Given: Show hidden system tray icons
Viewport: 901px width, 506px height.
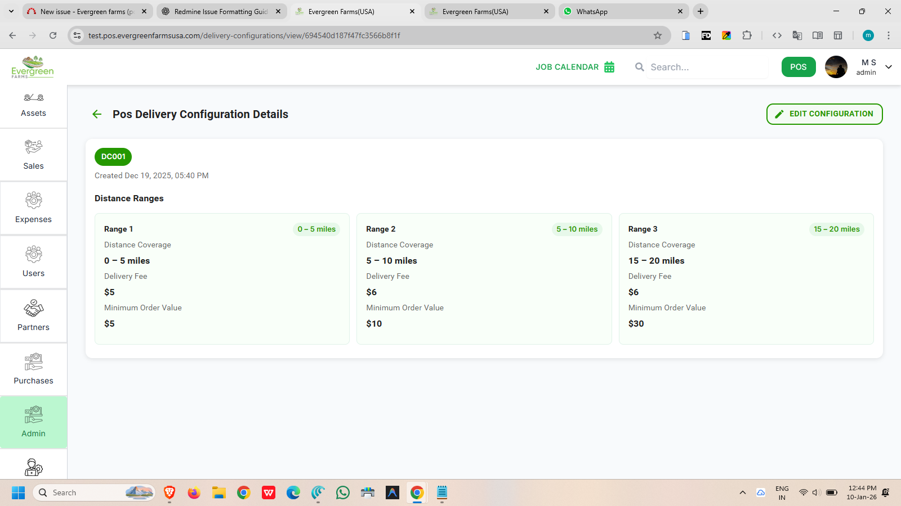Looking at the screenshot, I should pyautogui.click(x=742, y=493).
